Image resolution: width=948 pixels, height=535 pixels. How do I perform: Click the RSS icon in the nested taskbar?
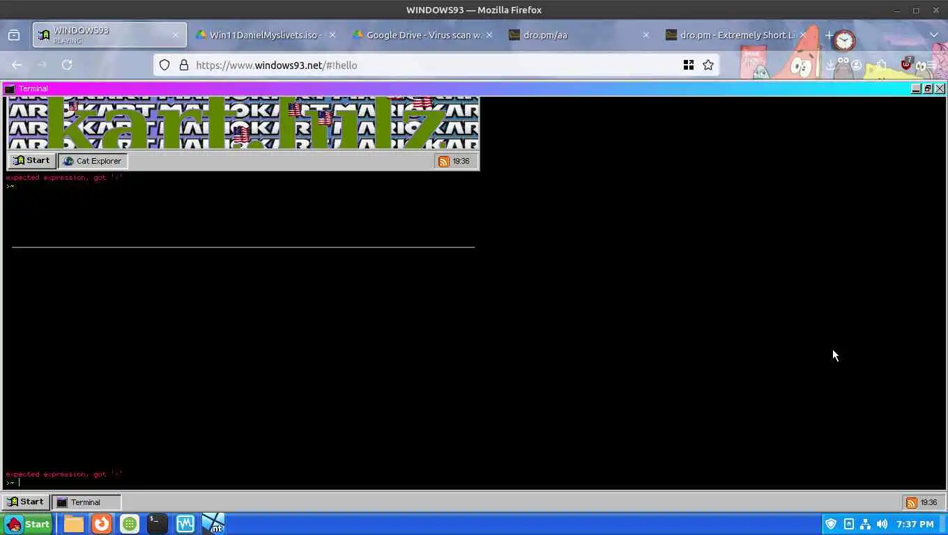pyautogui.click(x=443, y=161)
